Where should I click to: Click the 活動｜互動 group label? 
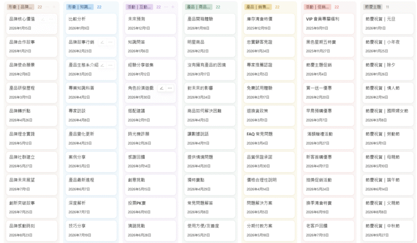pos(139,7)
